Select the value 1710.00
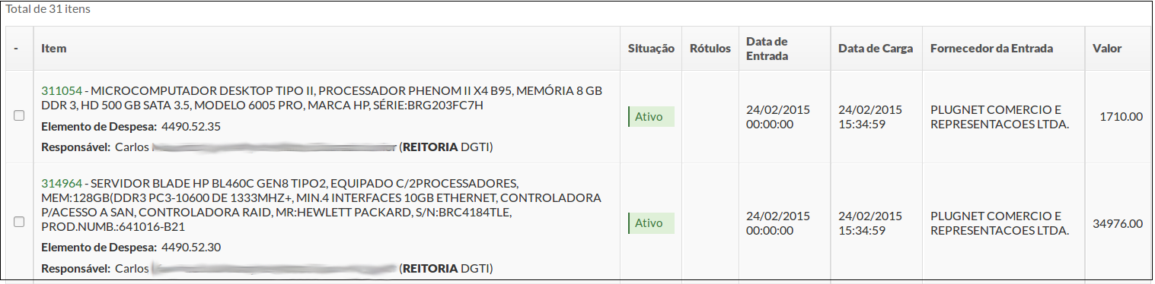The width and height of the screenshot is (1155, 284). coord(1121,117)
